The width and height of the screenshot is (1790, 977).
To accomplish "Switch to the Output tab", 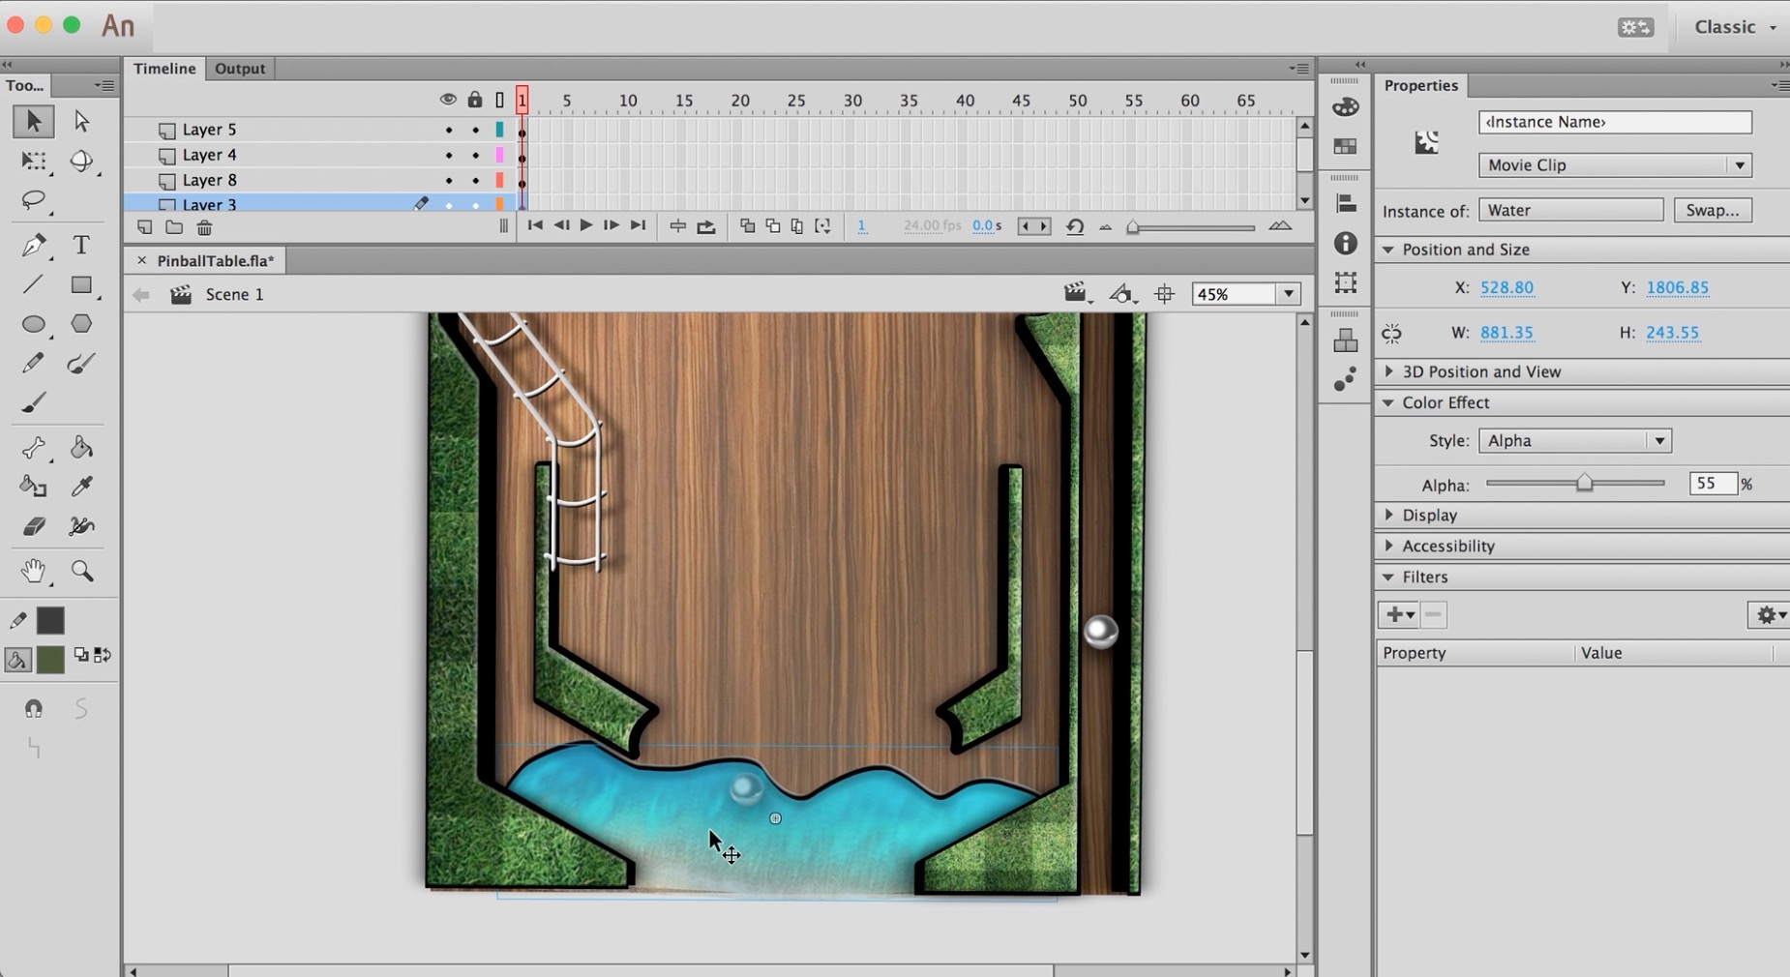I will point(239,69).
